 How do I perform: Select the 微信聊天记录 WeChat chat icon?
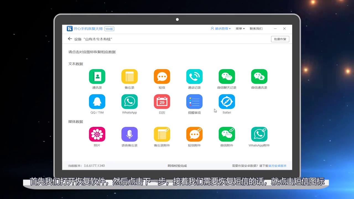[x=227, y=76]
